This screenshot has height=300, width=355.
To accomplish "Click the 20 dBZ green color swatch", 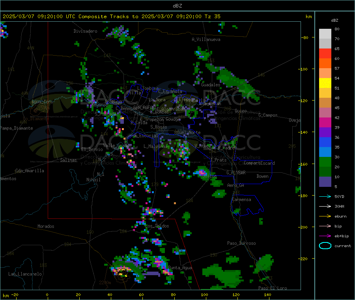I will point(325,162).
